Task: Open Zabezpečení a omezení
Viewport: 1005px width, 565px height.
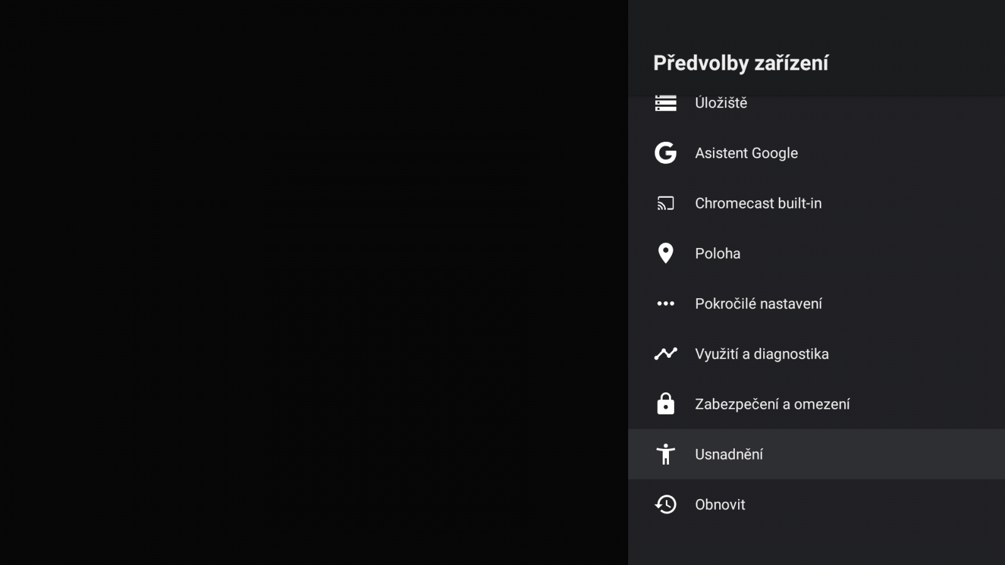Action: pyautogui.click(x=772, y=404)
